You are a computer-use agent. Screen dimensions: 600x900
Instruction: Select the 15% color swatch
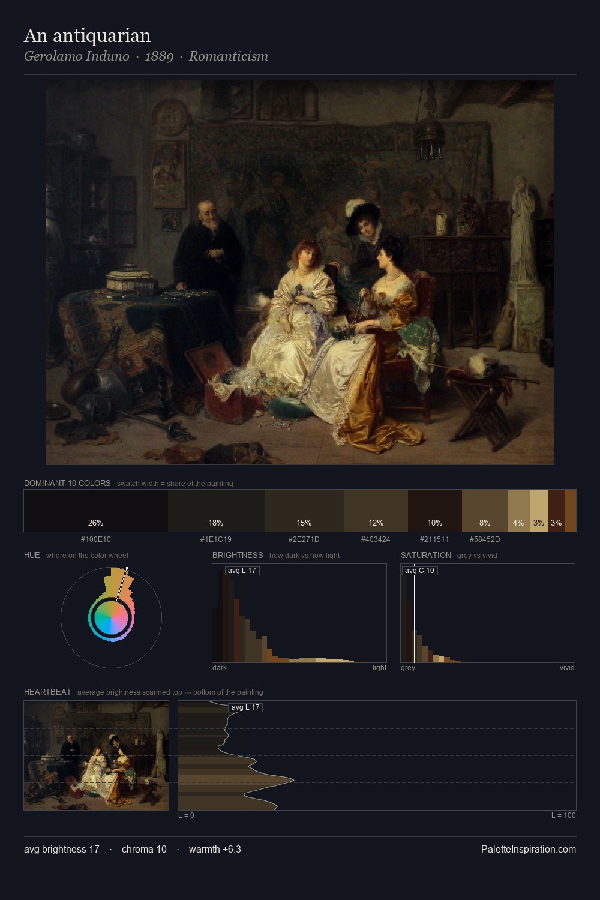click(304, 511)
